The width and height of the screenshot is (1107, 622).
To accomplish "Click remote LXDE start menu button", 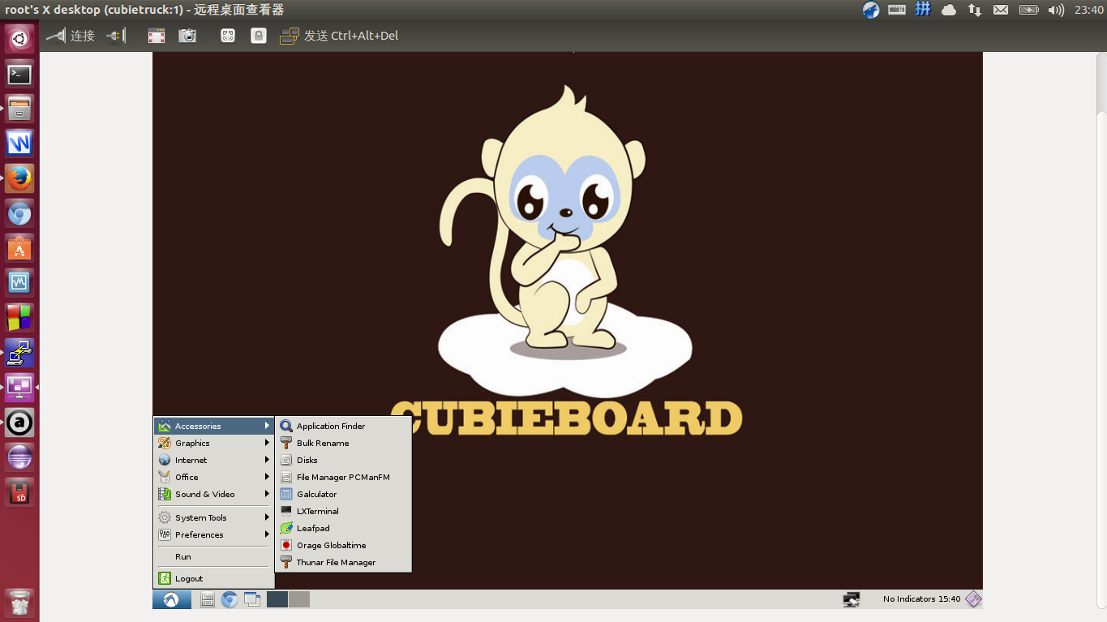I will tap(171, 599).
